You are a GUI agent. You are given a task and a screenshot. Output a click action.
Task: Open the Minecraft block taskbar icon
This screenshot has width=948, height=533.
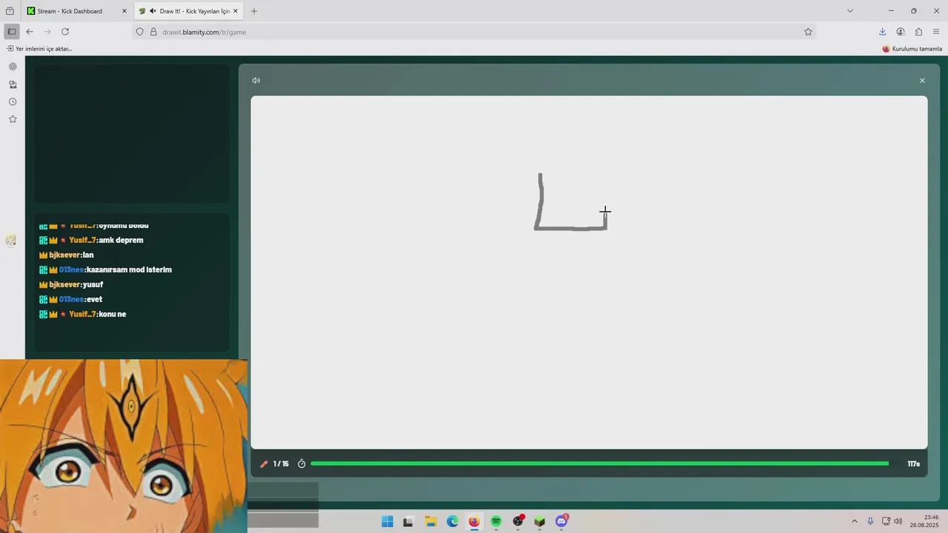point(540,521)
